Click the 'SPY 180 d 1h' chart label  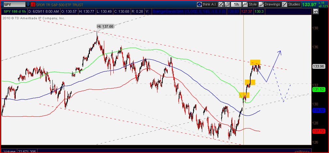(14, 11)
